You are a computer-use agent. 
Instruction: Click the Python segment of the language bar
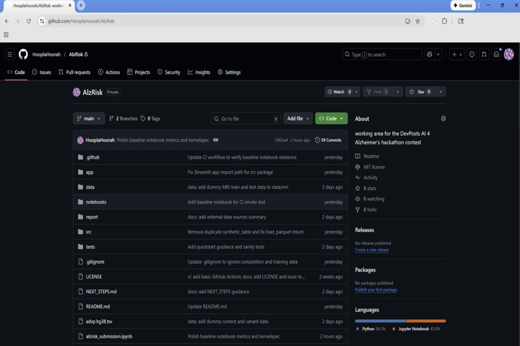click(381, 321)
